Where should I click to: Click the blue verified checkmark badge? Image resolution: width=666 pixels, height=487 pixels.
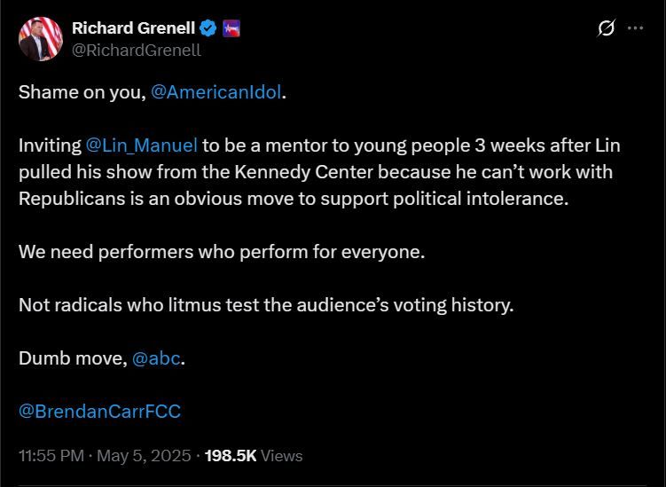(x=208, y=28)
